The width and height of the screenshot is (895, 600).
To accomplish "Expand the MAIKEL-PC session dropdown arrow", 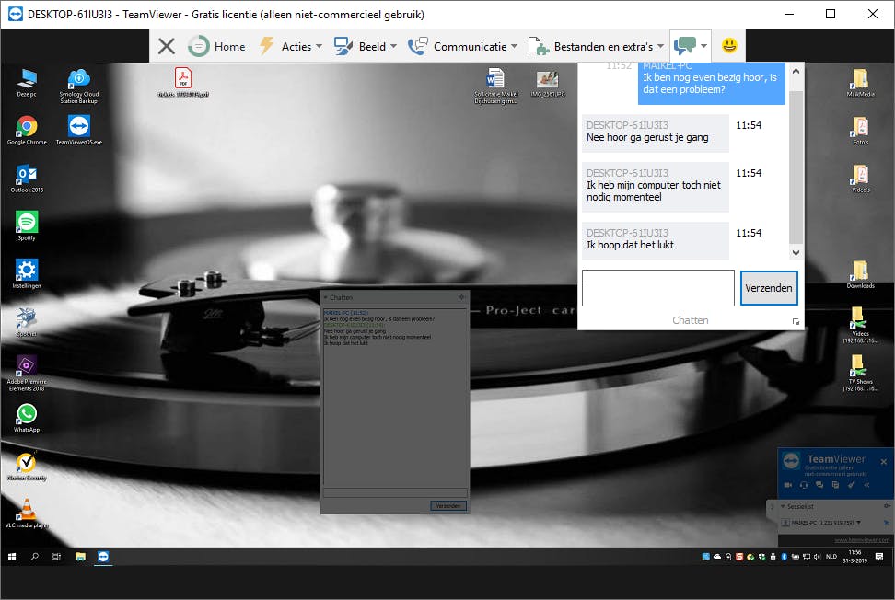I will (858, 523).
